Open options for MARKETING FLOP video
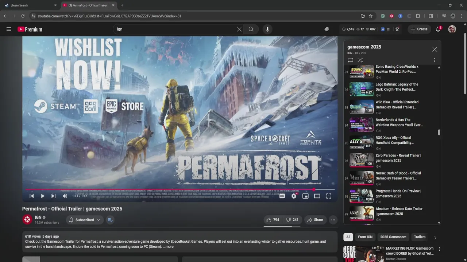The width and height of the screenshot is (467, 262). coord(439,249)
